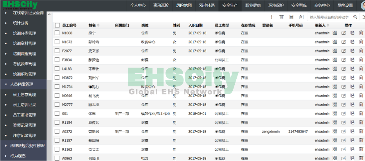This screenshot has height=161, width=365.
Task: Click the toolbar batch delete trash icon
Action: click(x=281, y=17)
